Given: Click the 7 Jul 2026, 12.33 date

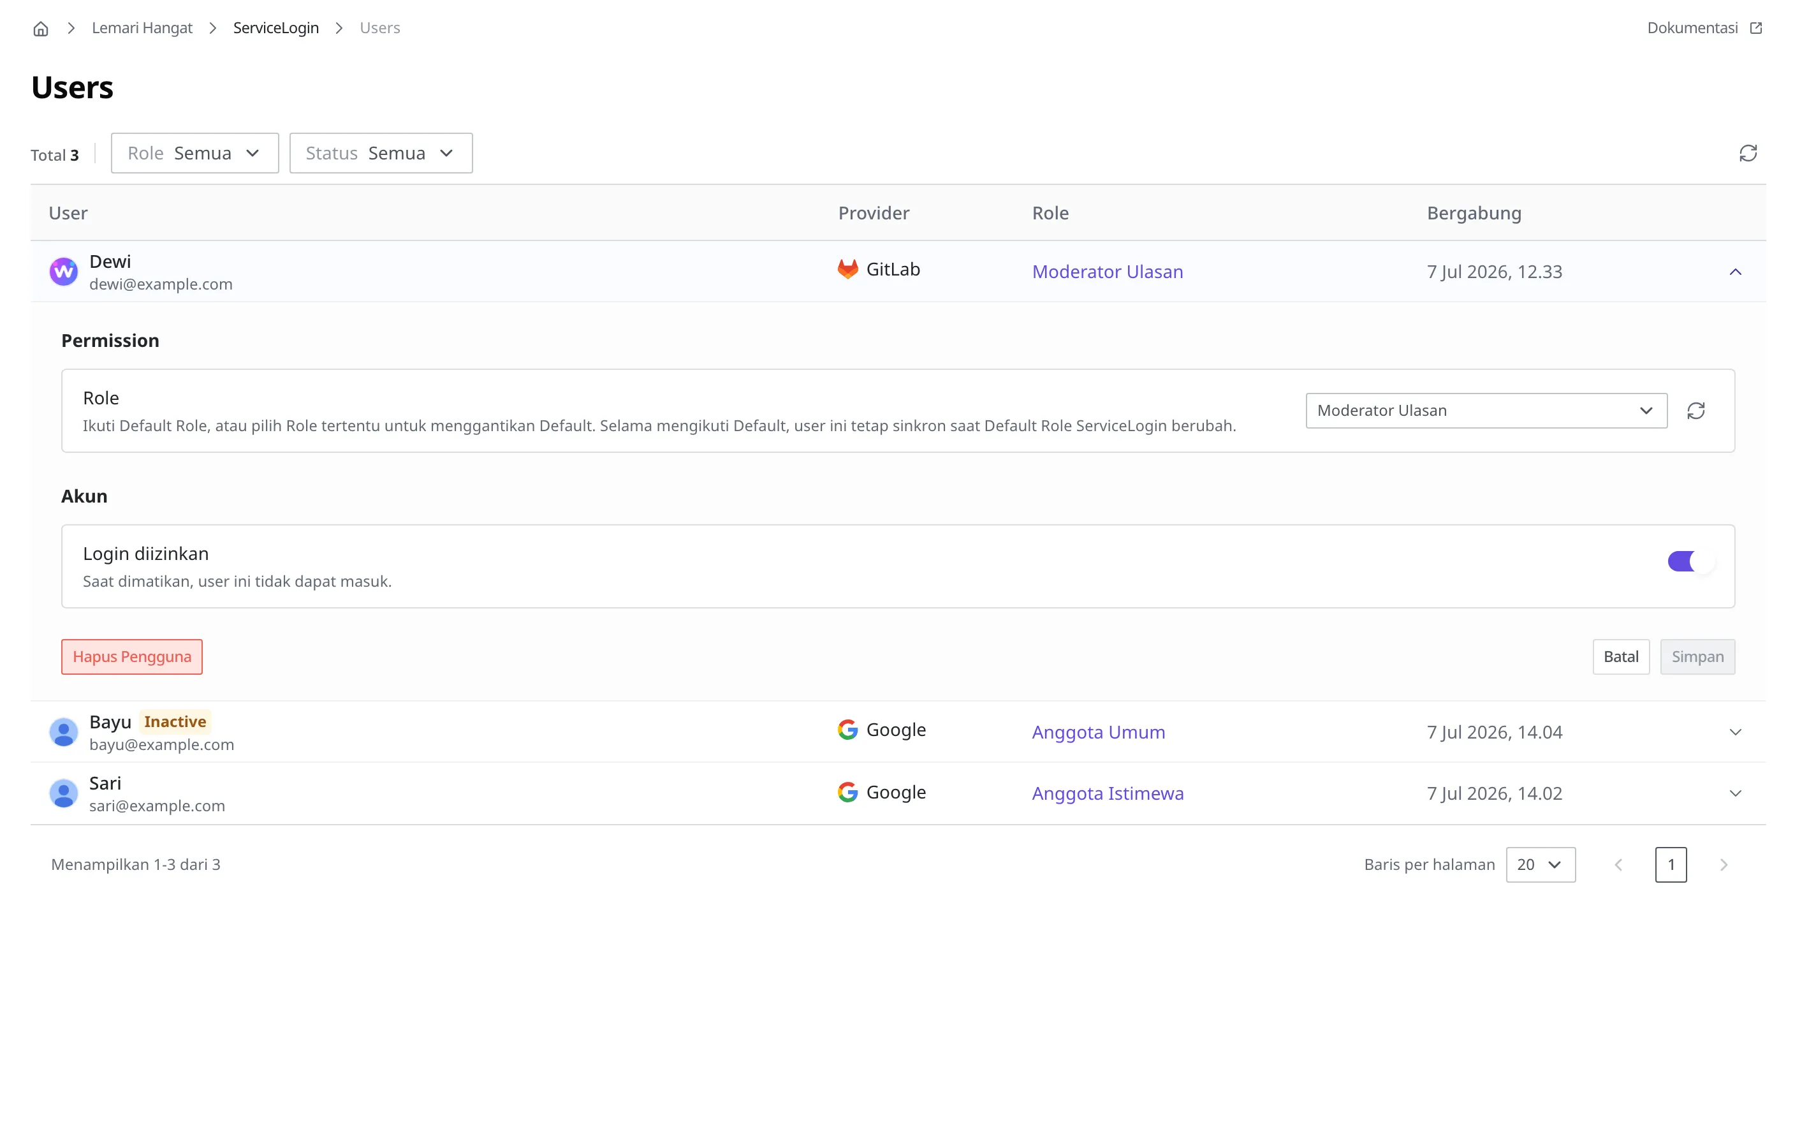Looking at the screenshot, I should (1494, 272).
